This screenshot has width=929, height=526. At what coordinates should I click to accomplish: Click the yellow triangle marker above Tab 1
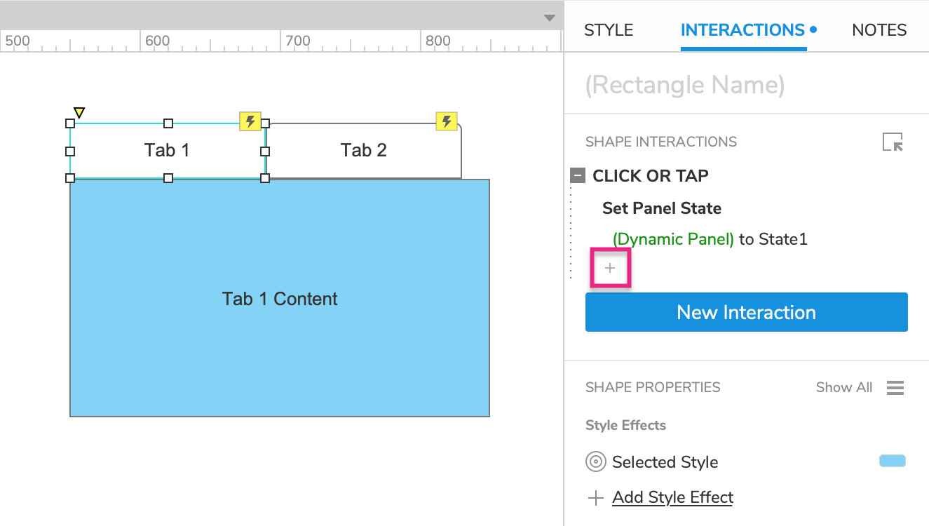(x=79, y=112)
